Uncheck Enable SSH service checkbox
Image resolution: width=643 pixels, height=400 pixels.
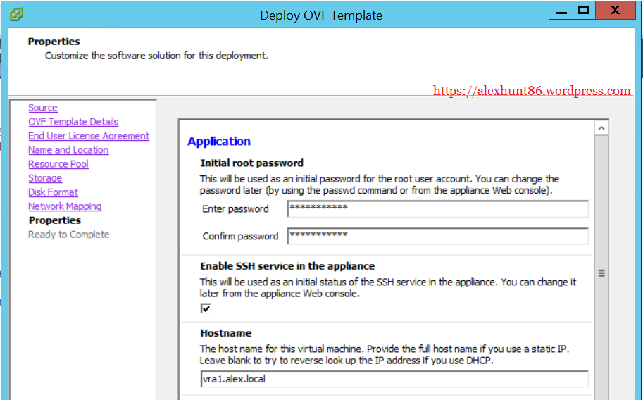click(x=206, y=308)
